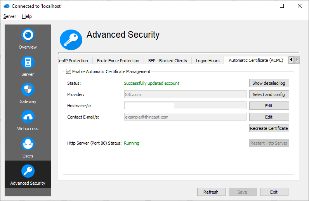This screenshot has height=201, width=309.
Task: Maximize the application window
Action: coord(282,6)
